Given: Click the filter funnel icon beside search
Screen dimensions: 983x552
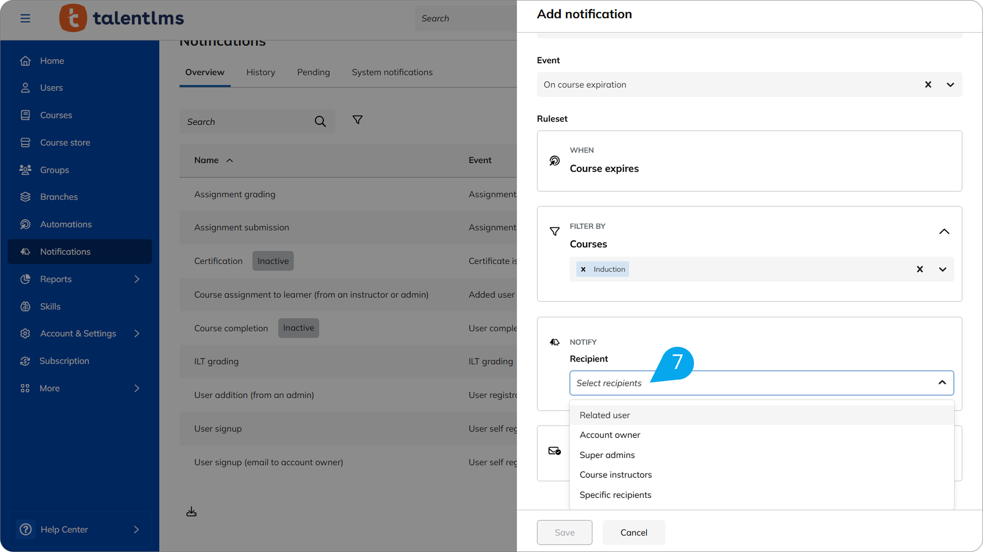Looking at the screenshot, I should pos(357,120).
